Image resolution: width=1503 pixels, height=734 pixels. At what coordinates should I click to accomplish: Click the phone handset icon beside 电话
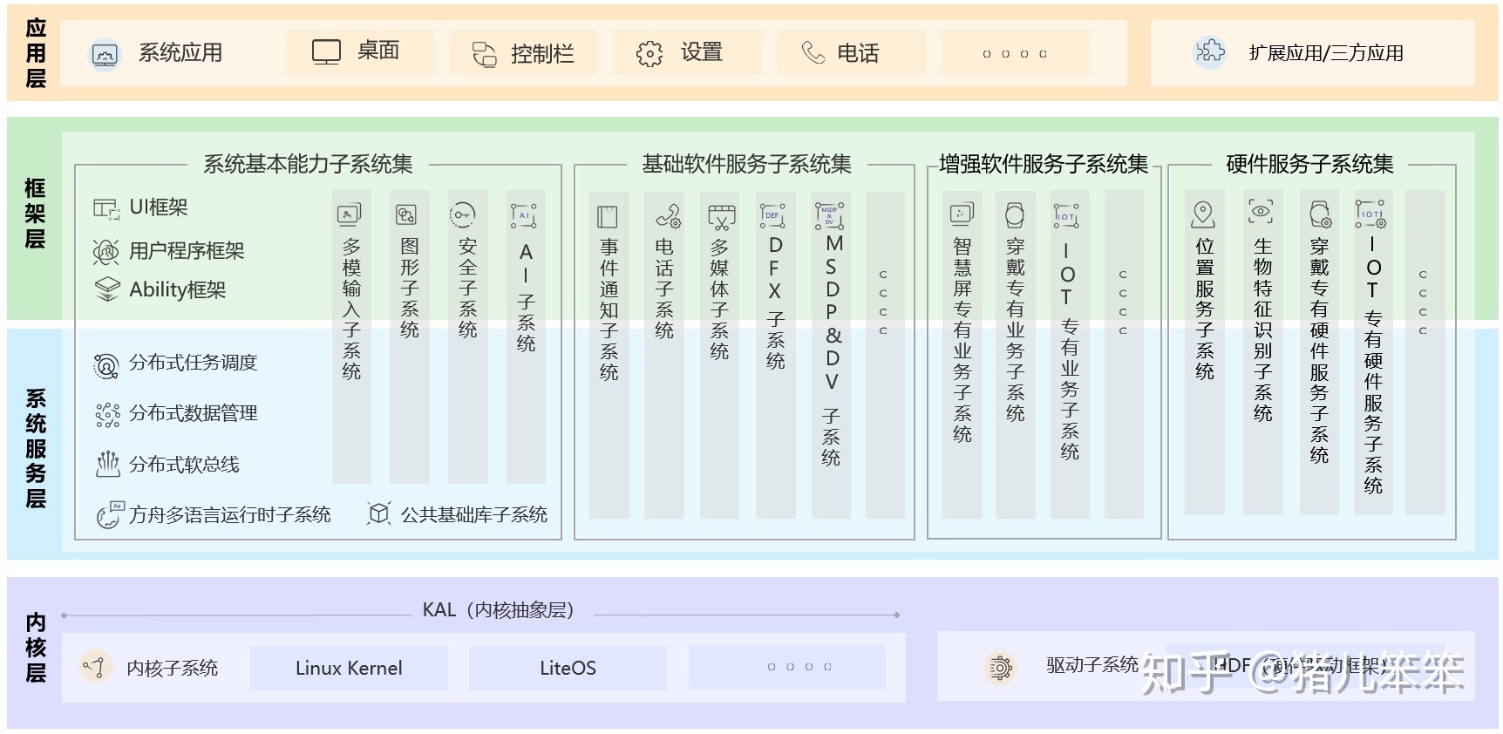point(813,53)
